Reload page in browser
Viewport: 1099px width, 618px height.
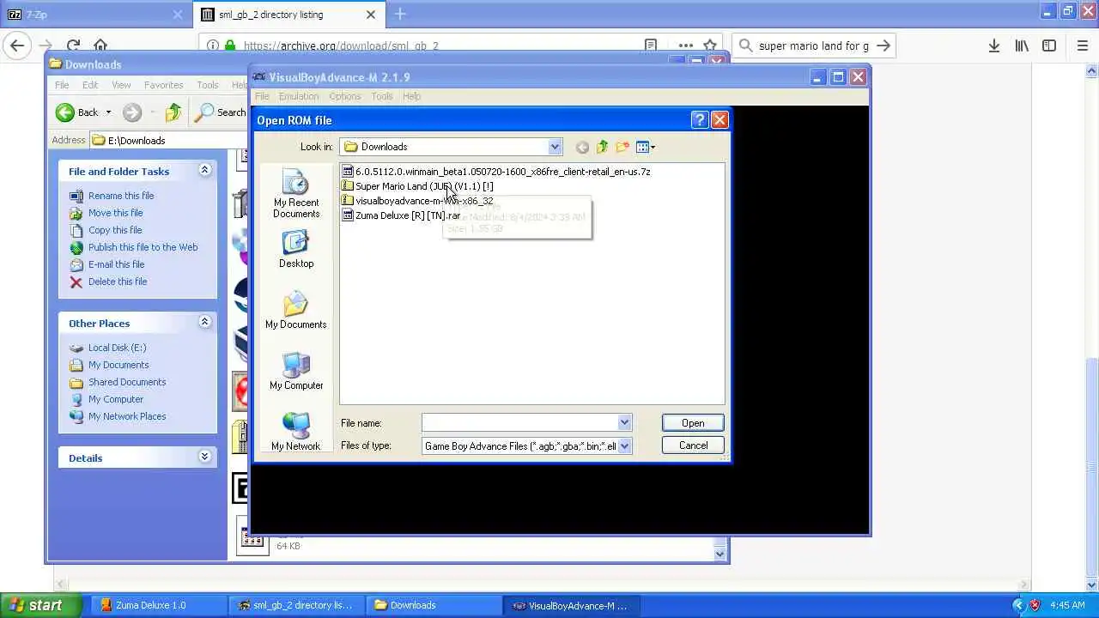pyautogui.click(x=73, y=45)
